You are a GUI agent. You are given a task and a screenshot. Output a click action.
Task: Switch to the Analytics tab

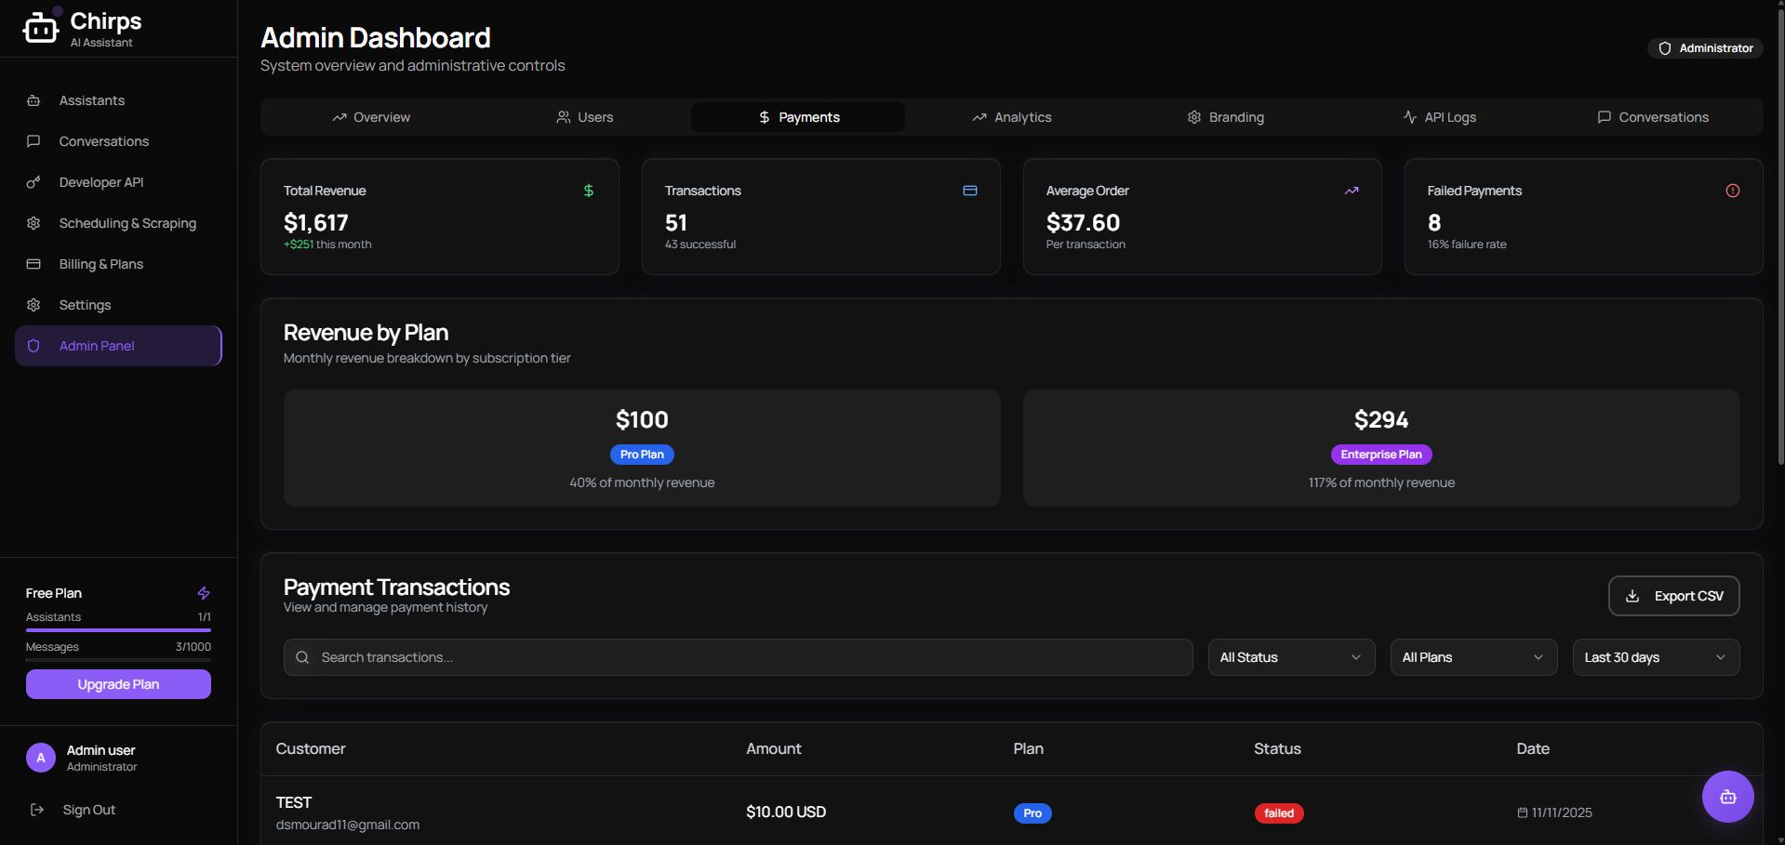[1011, 117]
